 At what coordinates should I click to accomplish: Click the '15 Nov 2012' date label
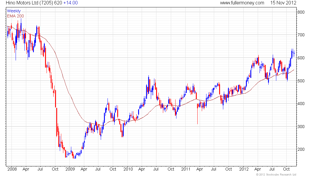click(283, 3)
